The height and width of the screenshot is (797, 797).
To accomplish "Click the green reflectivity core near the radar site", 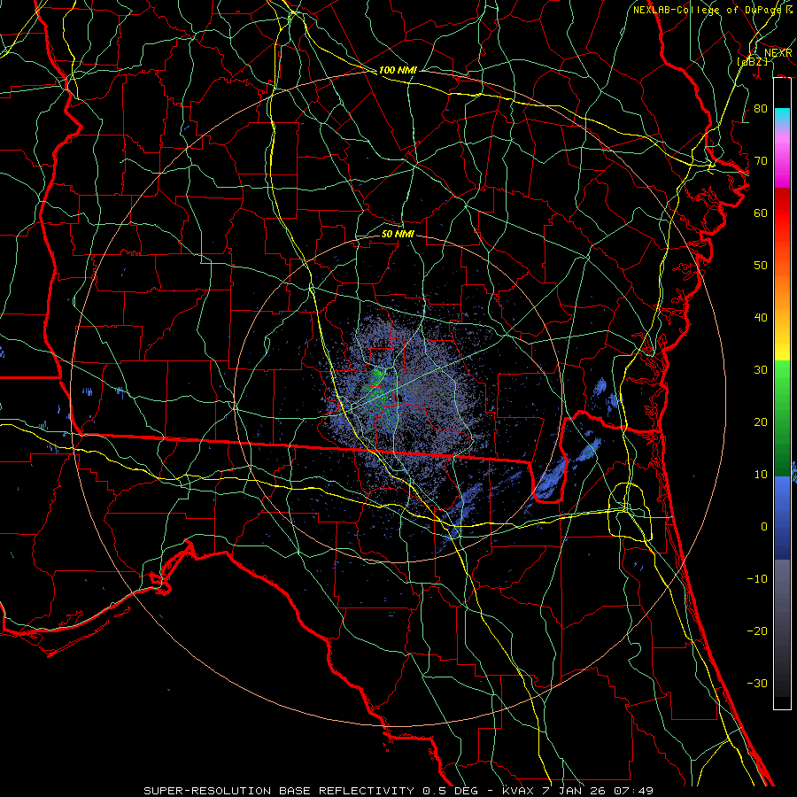I will [x=376, y=386].
